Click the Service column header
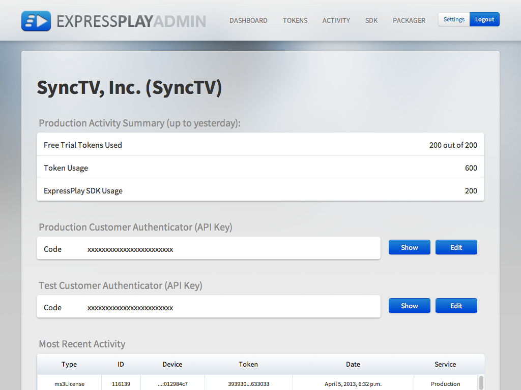521x390 pixels. pos(445,364)
